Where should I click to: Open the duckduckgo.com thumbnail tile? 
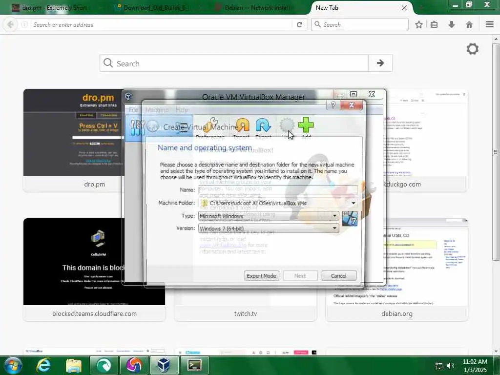click(x=427, y=140)
